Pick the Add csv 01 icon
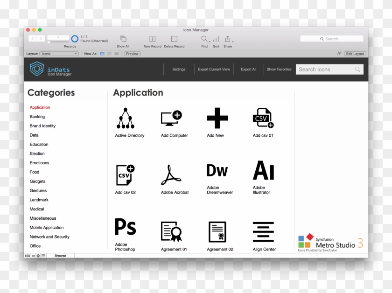This screenshot has width=392, height=293. click(x=263, y=118)
